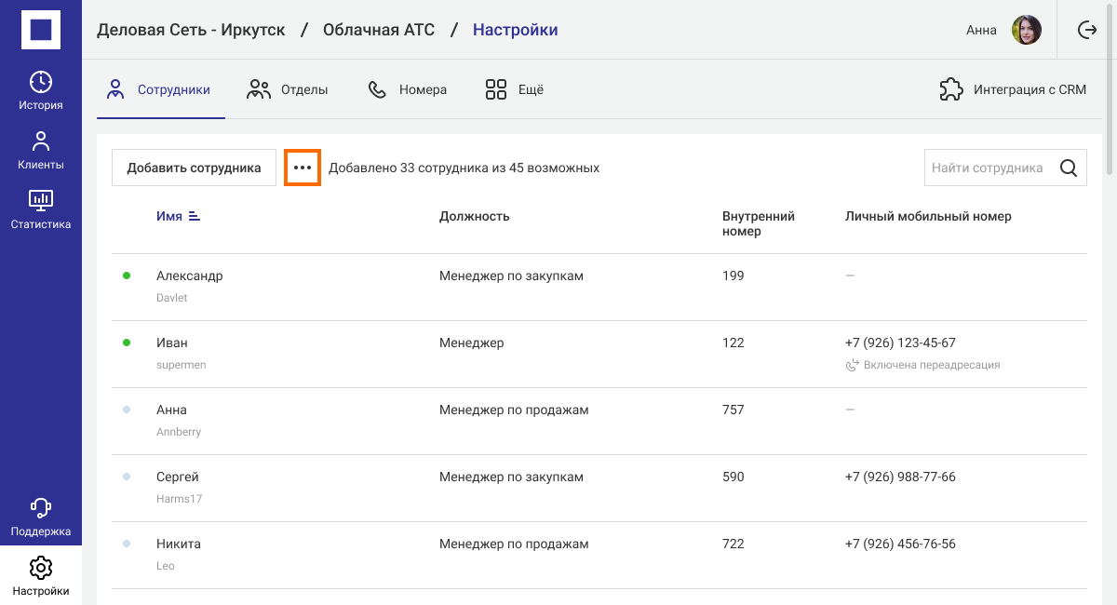Open the История section in sidebar
Screen dimensions: 1117x605
pos(40,90)
